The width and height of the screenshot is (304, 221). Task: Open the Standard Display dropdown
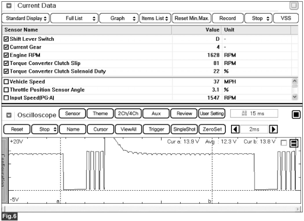tap(25, 18)
